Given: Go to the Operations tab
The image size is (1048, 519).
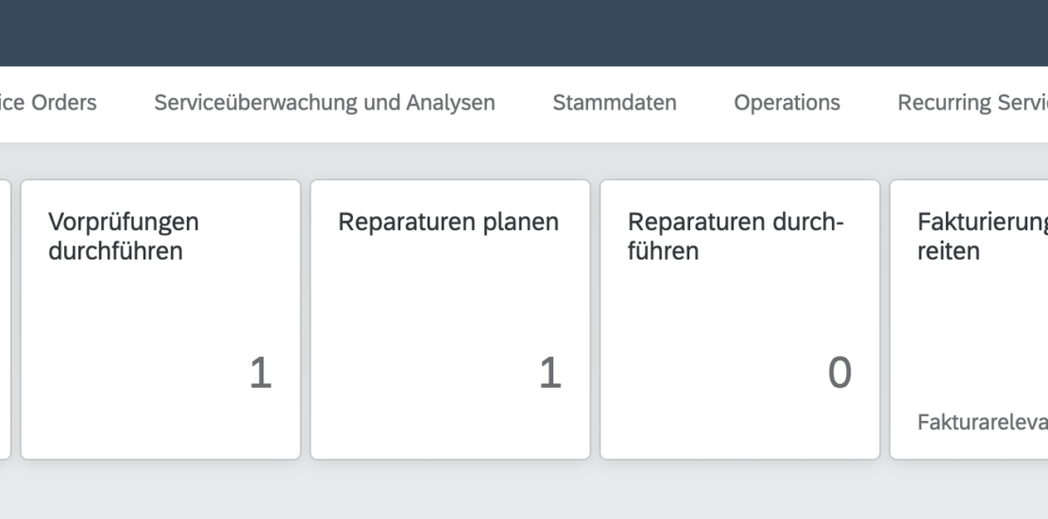Looking at the screenshot, I should (786, 103).
